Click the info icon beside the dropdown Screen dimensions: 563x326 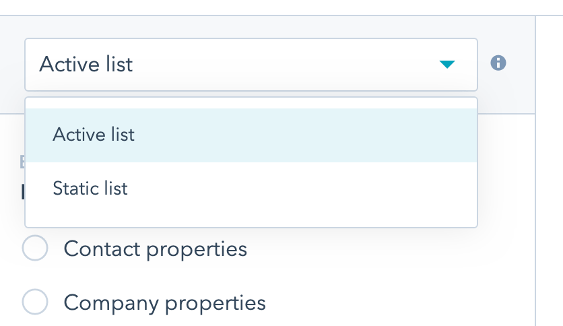[498, 64]
